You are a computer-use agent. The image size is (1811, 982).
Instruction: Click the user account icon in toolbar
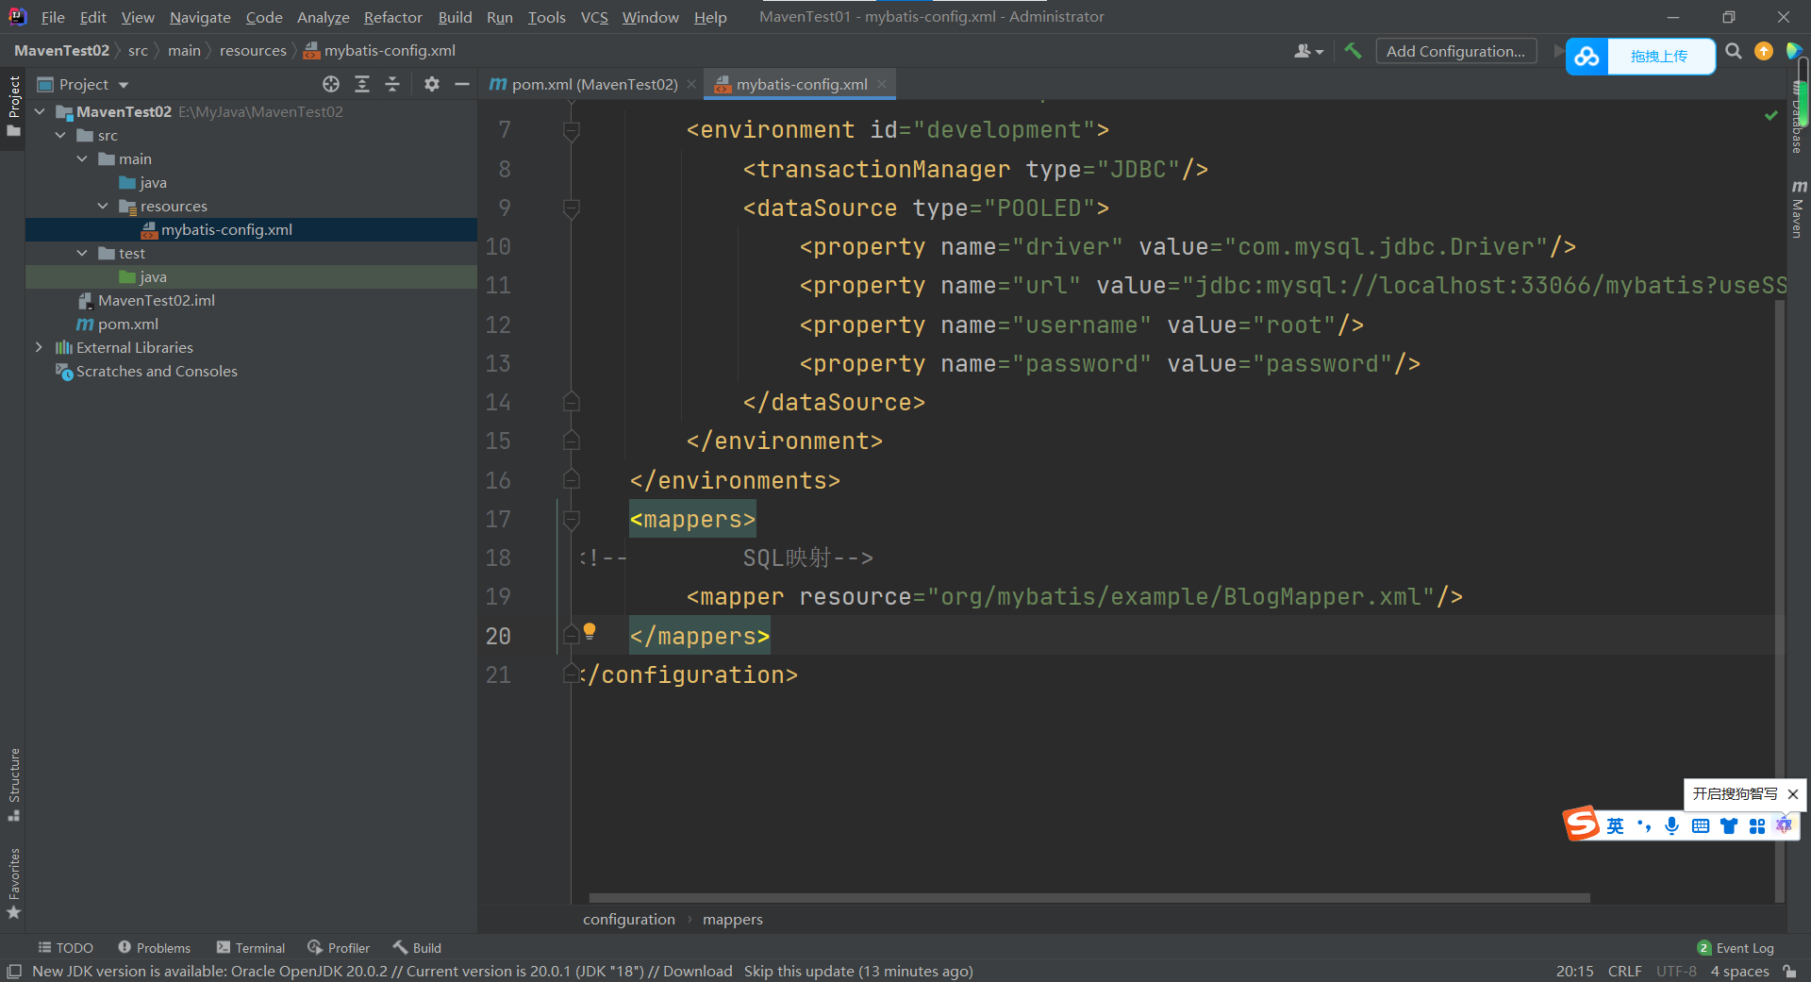click(x=1308, y=51)
